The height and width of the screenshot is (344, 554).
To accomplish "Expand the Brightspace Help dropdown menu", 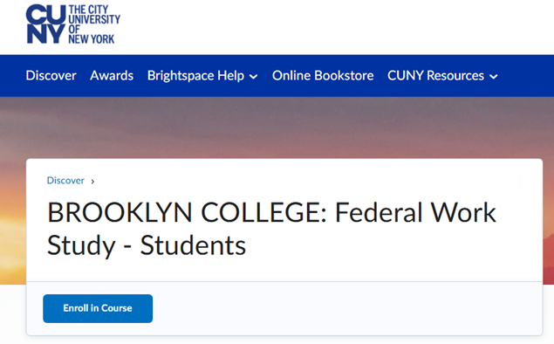I will click(x=202, y=76).
